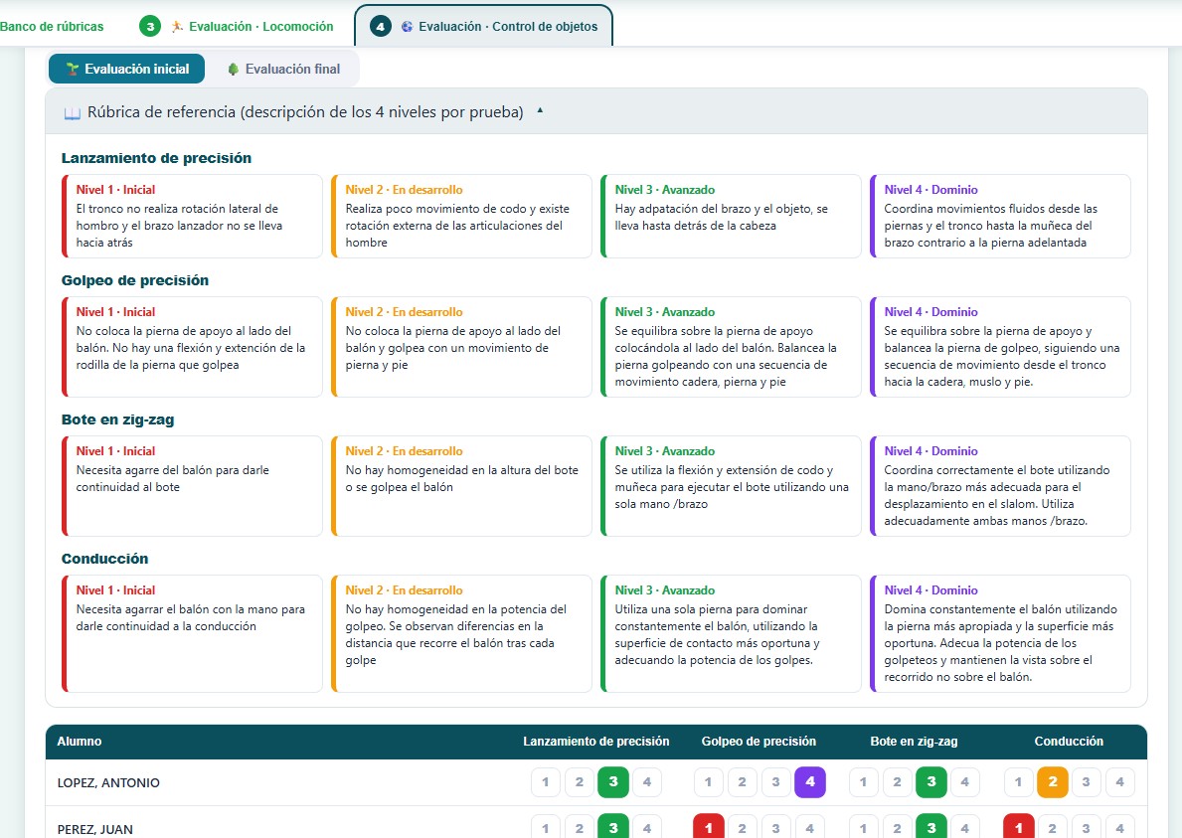
Task: Select the Evaluación · Control de objetos tab
Action: (x=483, y=27)
